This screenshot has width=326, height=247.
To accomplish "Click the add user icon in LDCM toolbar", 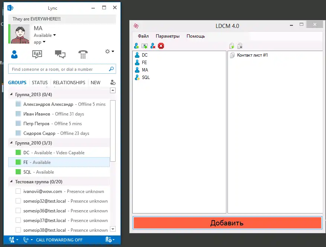I will [136, 46].
